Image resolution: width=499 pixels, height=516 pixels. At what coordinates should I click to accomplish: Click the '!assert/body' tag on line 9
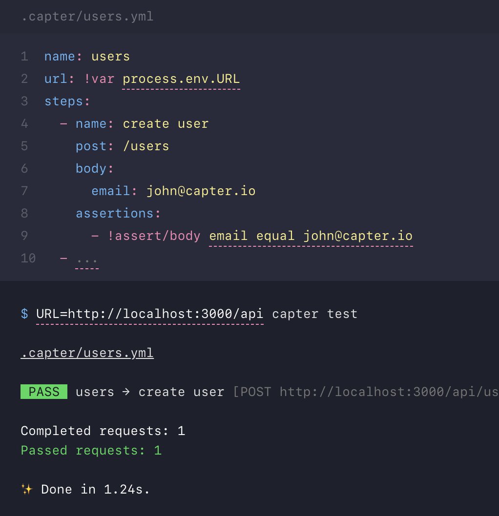154,236
